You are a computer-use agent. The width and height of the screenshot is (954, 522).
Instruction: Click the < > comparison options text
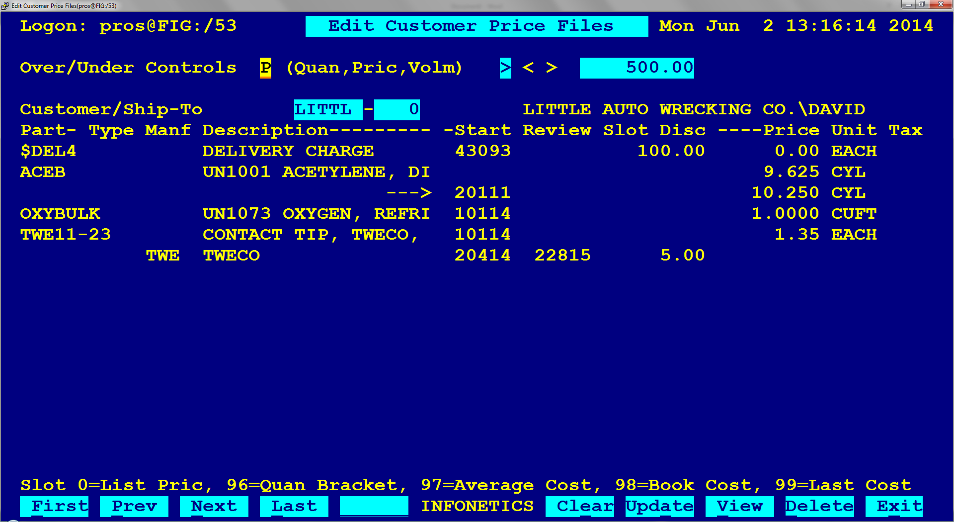(540, 68)
